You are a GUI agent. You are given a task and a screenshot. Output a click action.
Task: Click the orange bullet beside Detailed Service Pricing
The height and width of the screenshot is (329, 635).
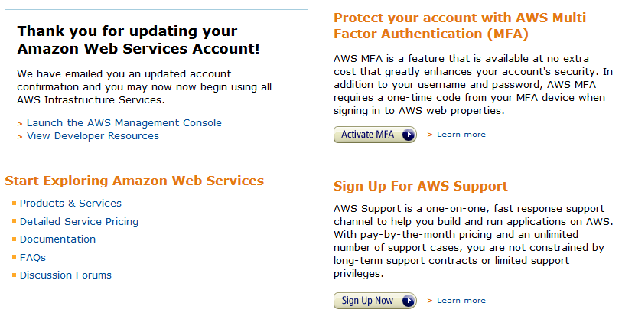tap(14, 222)
